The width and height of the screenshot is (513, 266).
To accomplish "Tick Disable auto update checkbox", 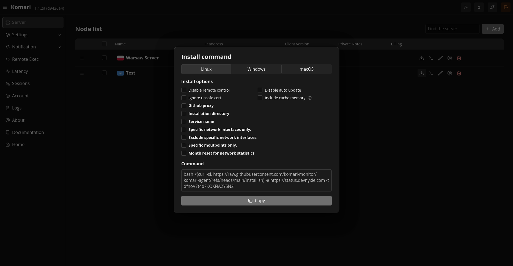I will [260, 90].
